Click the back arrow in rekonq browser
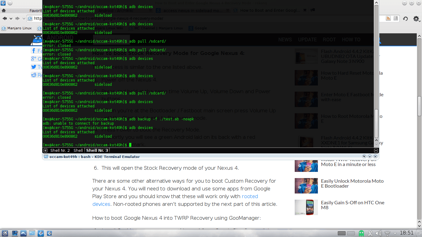The height and width of the screenshot is (237, 422). pos(5,19)
